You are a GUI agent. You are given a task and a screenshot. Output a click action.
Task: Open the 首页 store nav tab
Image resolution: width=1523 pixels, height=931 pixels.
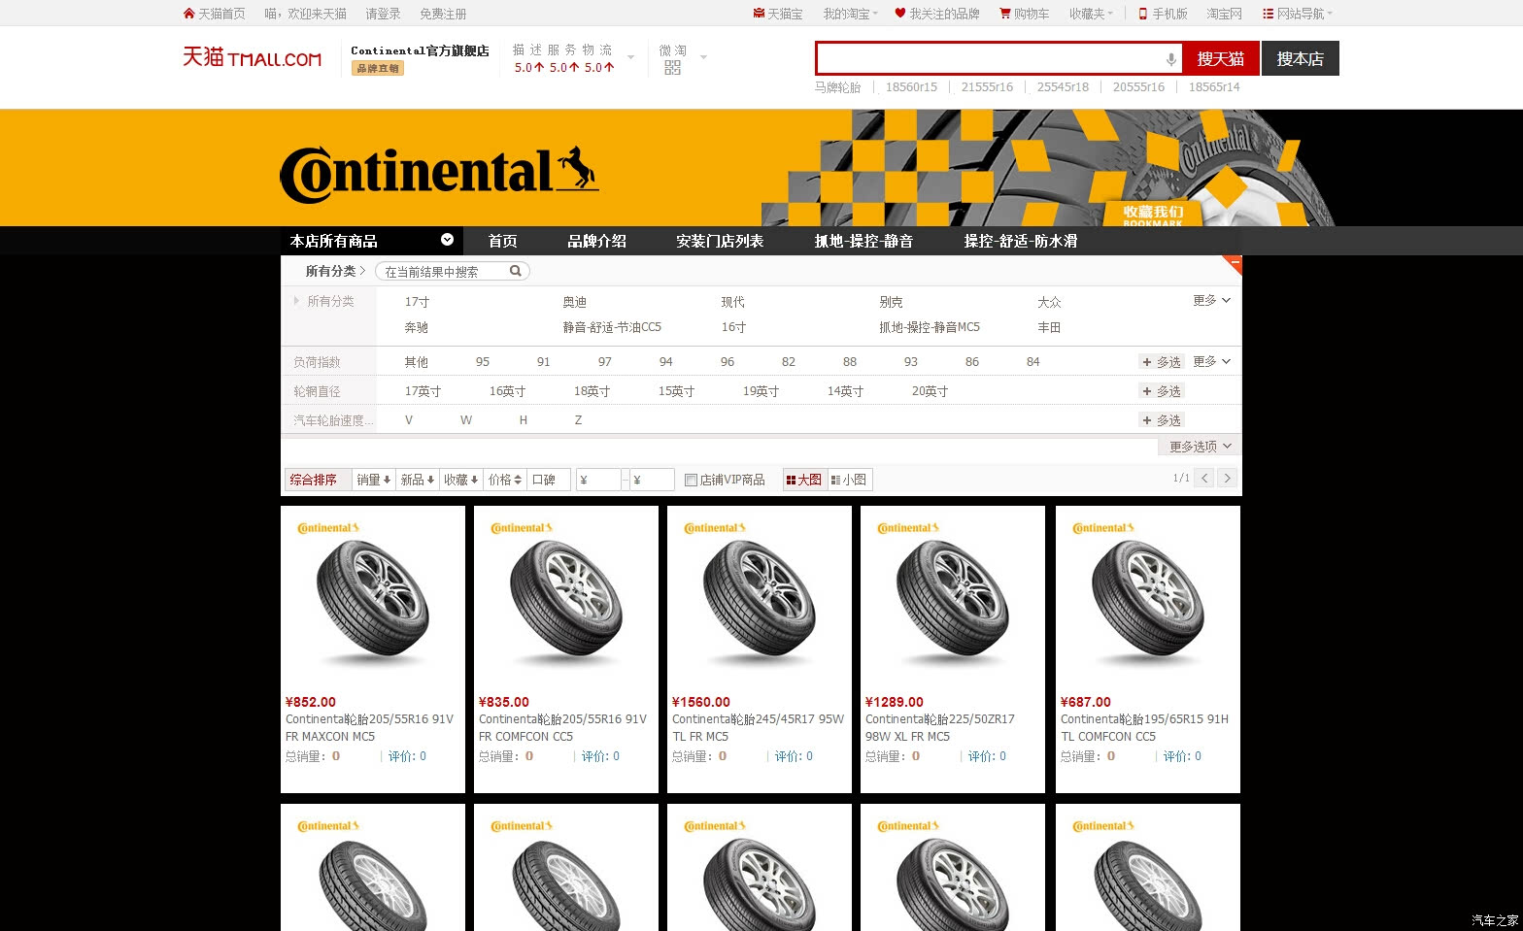pyautogui.click(x=502, y=241)
